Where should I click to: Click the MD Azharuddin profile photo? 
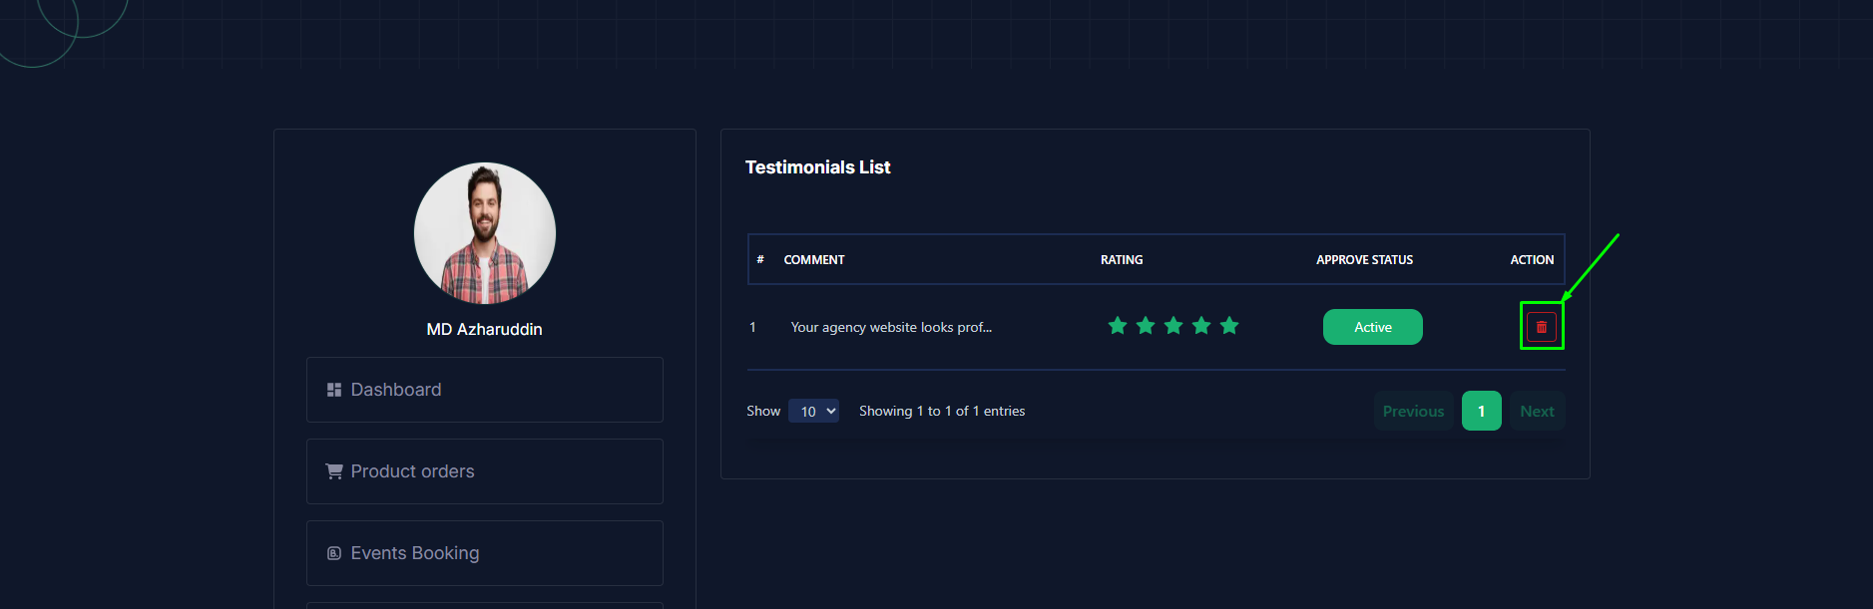click(485, 233)
